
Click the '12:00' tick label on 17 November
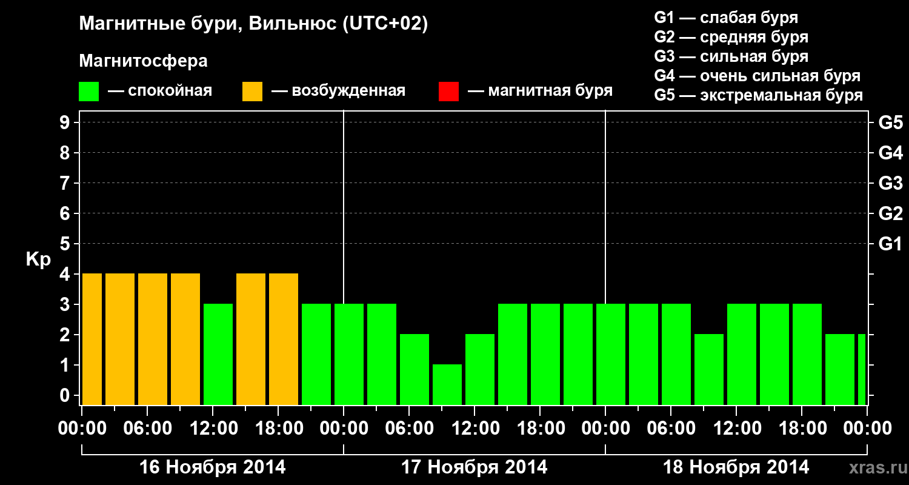(474, 428)
